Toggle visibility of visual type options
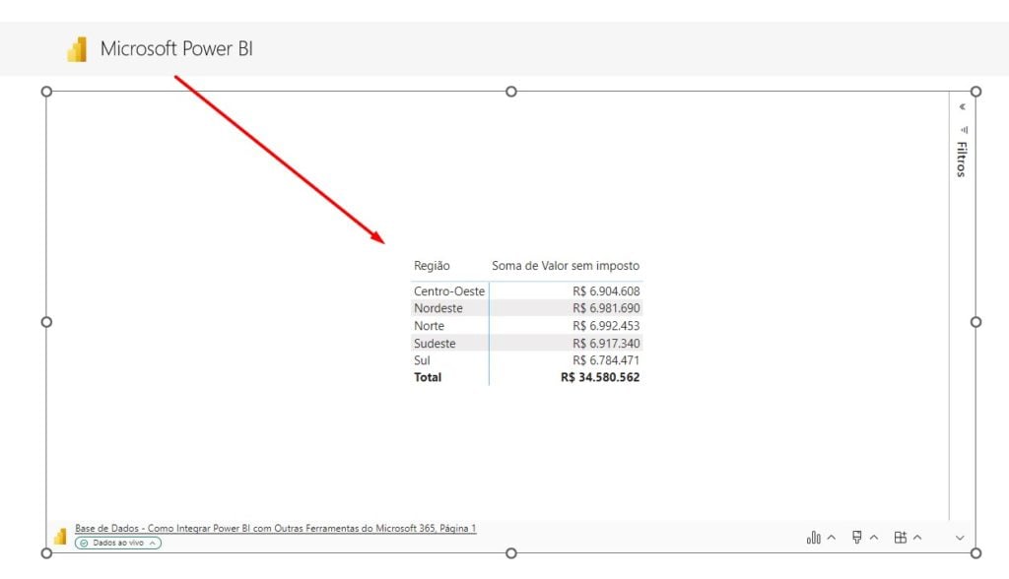The image size is (1009, 579). [x=833, y=538]
